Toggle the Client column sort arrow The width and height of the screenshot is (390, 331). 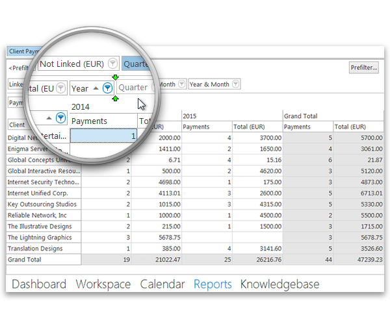[49, 117]
